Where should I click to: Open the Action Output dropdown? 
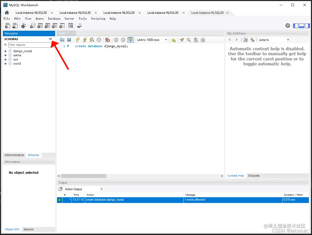tap(101, 189)
